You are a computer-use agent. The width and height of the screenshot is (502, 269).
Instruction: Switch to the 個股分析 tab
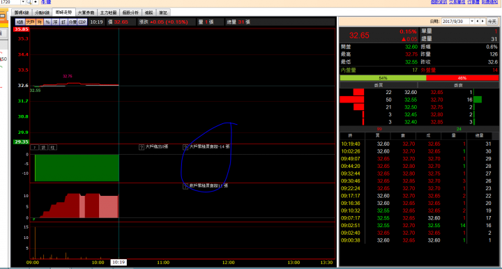tap(130, 13)
